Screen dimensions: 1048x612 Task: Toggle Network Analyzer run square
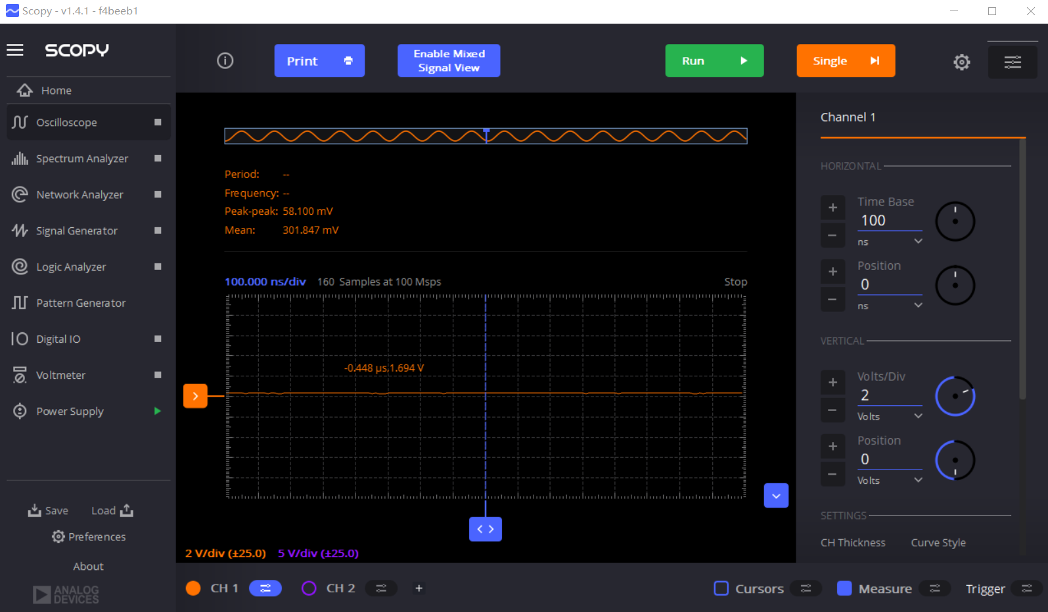[158, 194]
